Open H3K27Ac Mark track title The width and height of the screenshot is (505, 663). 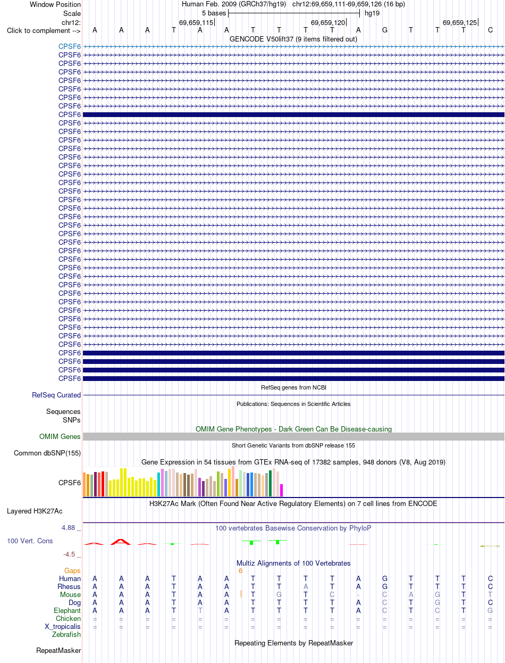[x=293, y=503]
